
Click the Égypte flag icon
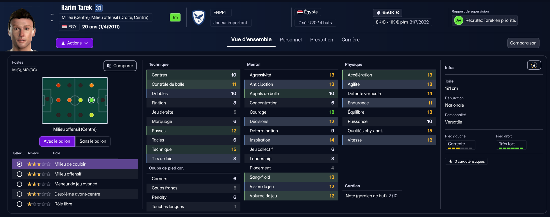click(300, 12)
